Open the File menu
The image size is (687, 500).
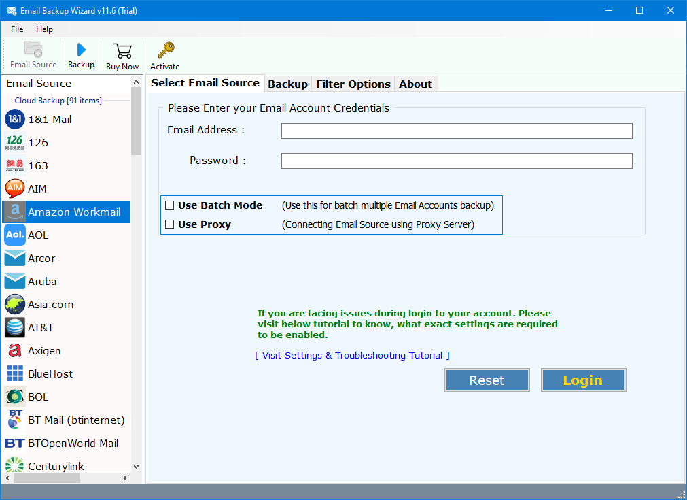[17, 29]
